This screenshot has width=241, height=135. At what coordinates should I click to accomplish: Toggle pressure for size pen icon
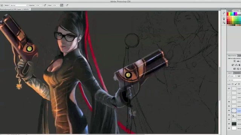tap(67, 5)
